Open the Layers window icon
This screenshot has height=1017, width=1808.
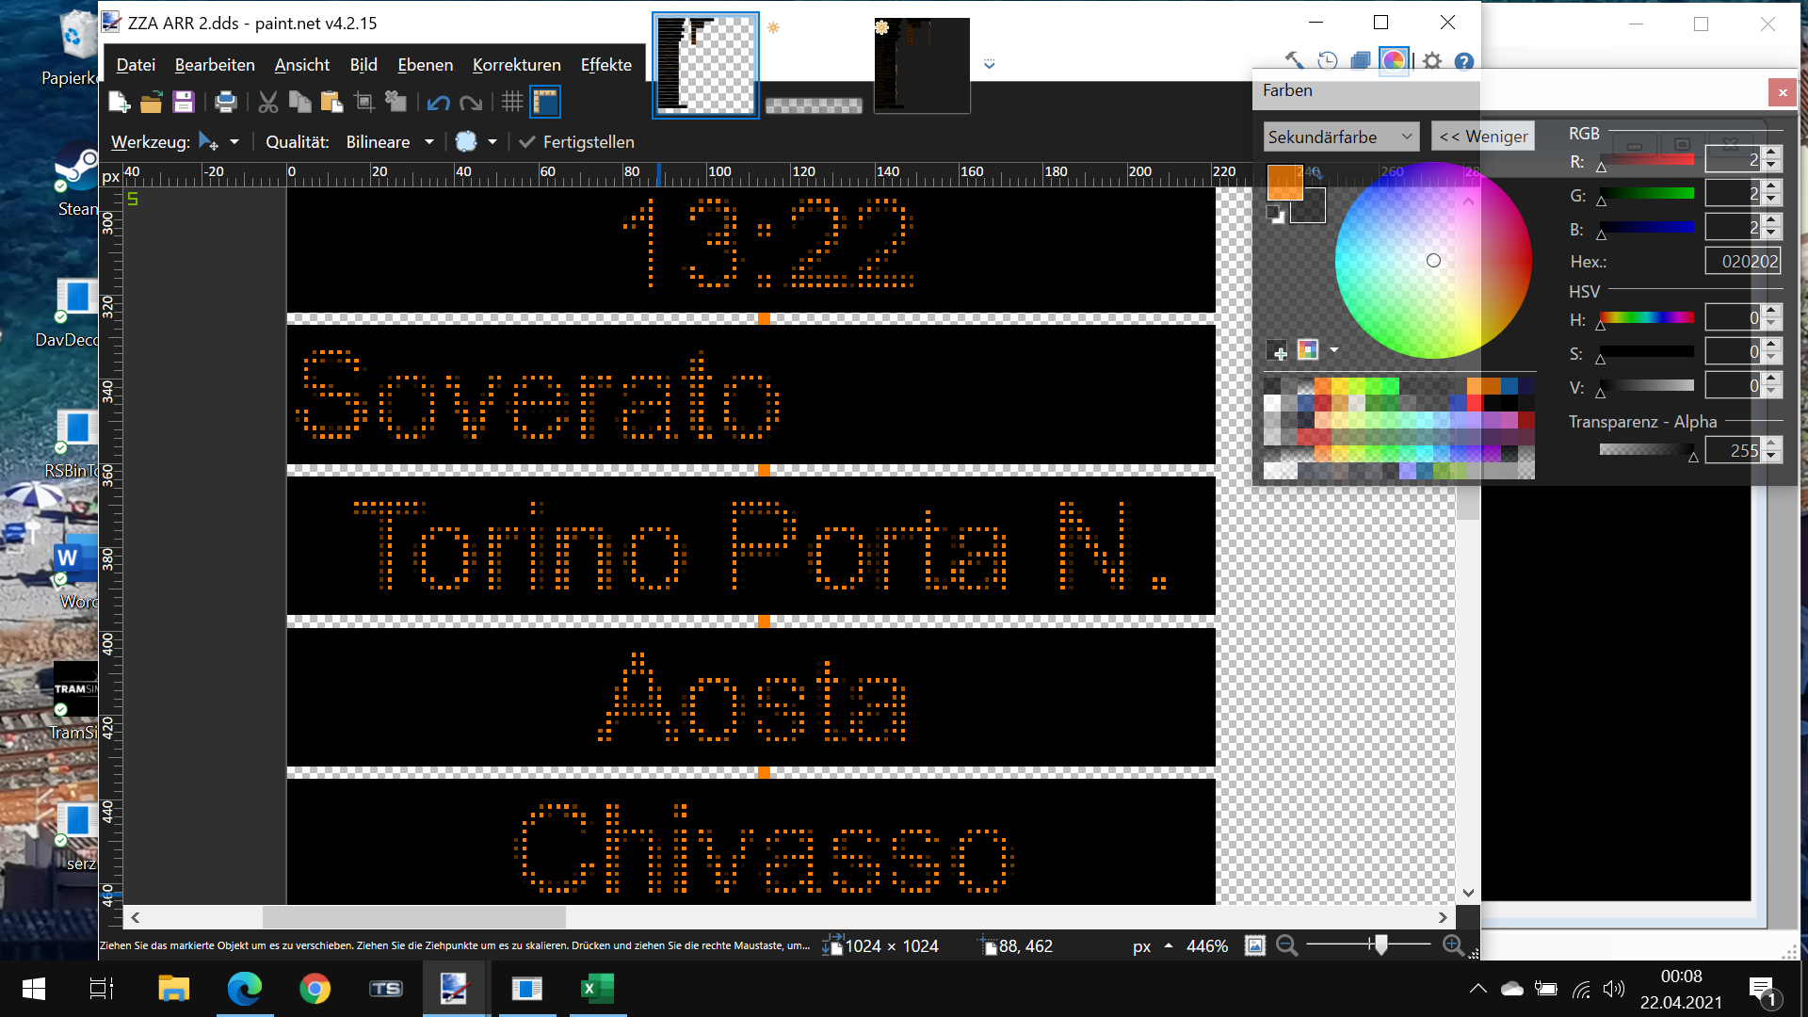(x=1360, y=61)
